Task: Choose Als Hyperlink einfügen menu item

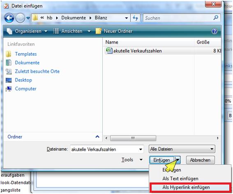Action: pos(190,187)
